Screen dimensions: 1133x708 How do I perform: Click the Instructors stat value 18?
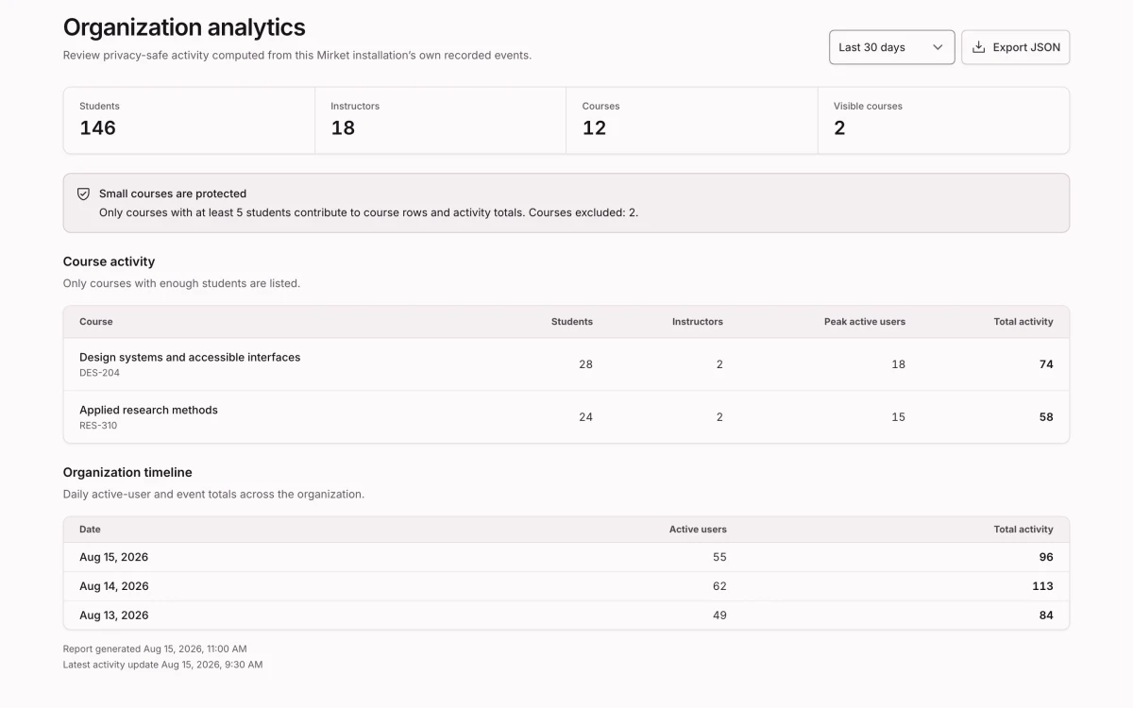[x=343, y=128]
